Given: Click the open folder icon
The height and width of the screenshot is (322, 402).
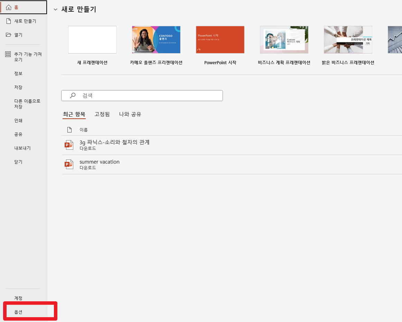Looking at the screenshot, I should click(8, 35).
